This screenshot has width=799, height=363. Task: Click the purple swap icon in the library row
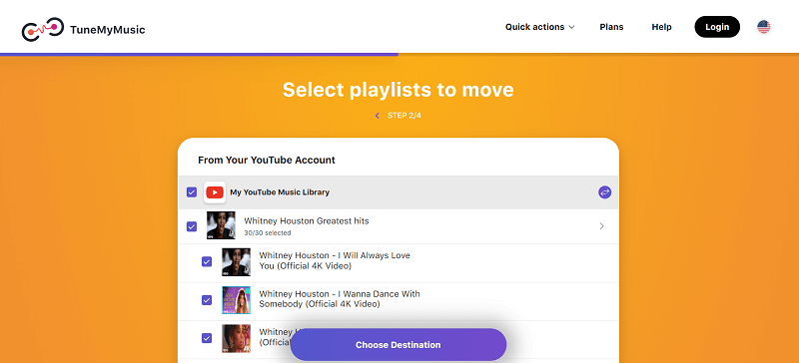(x=604, y=192)
